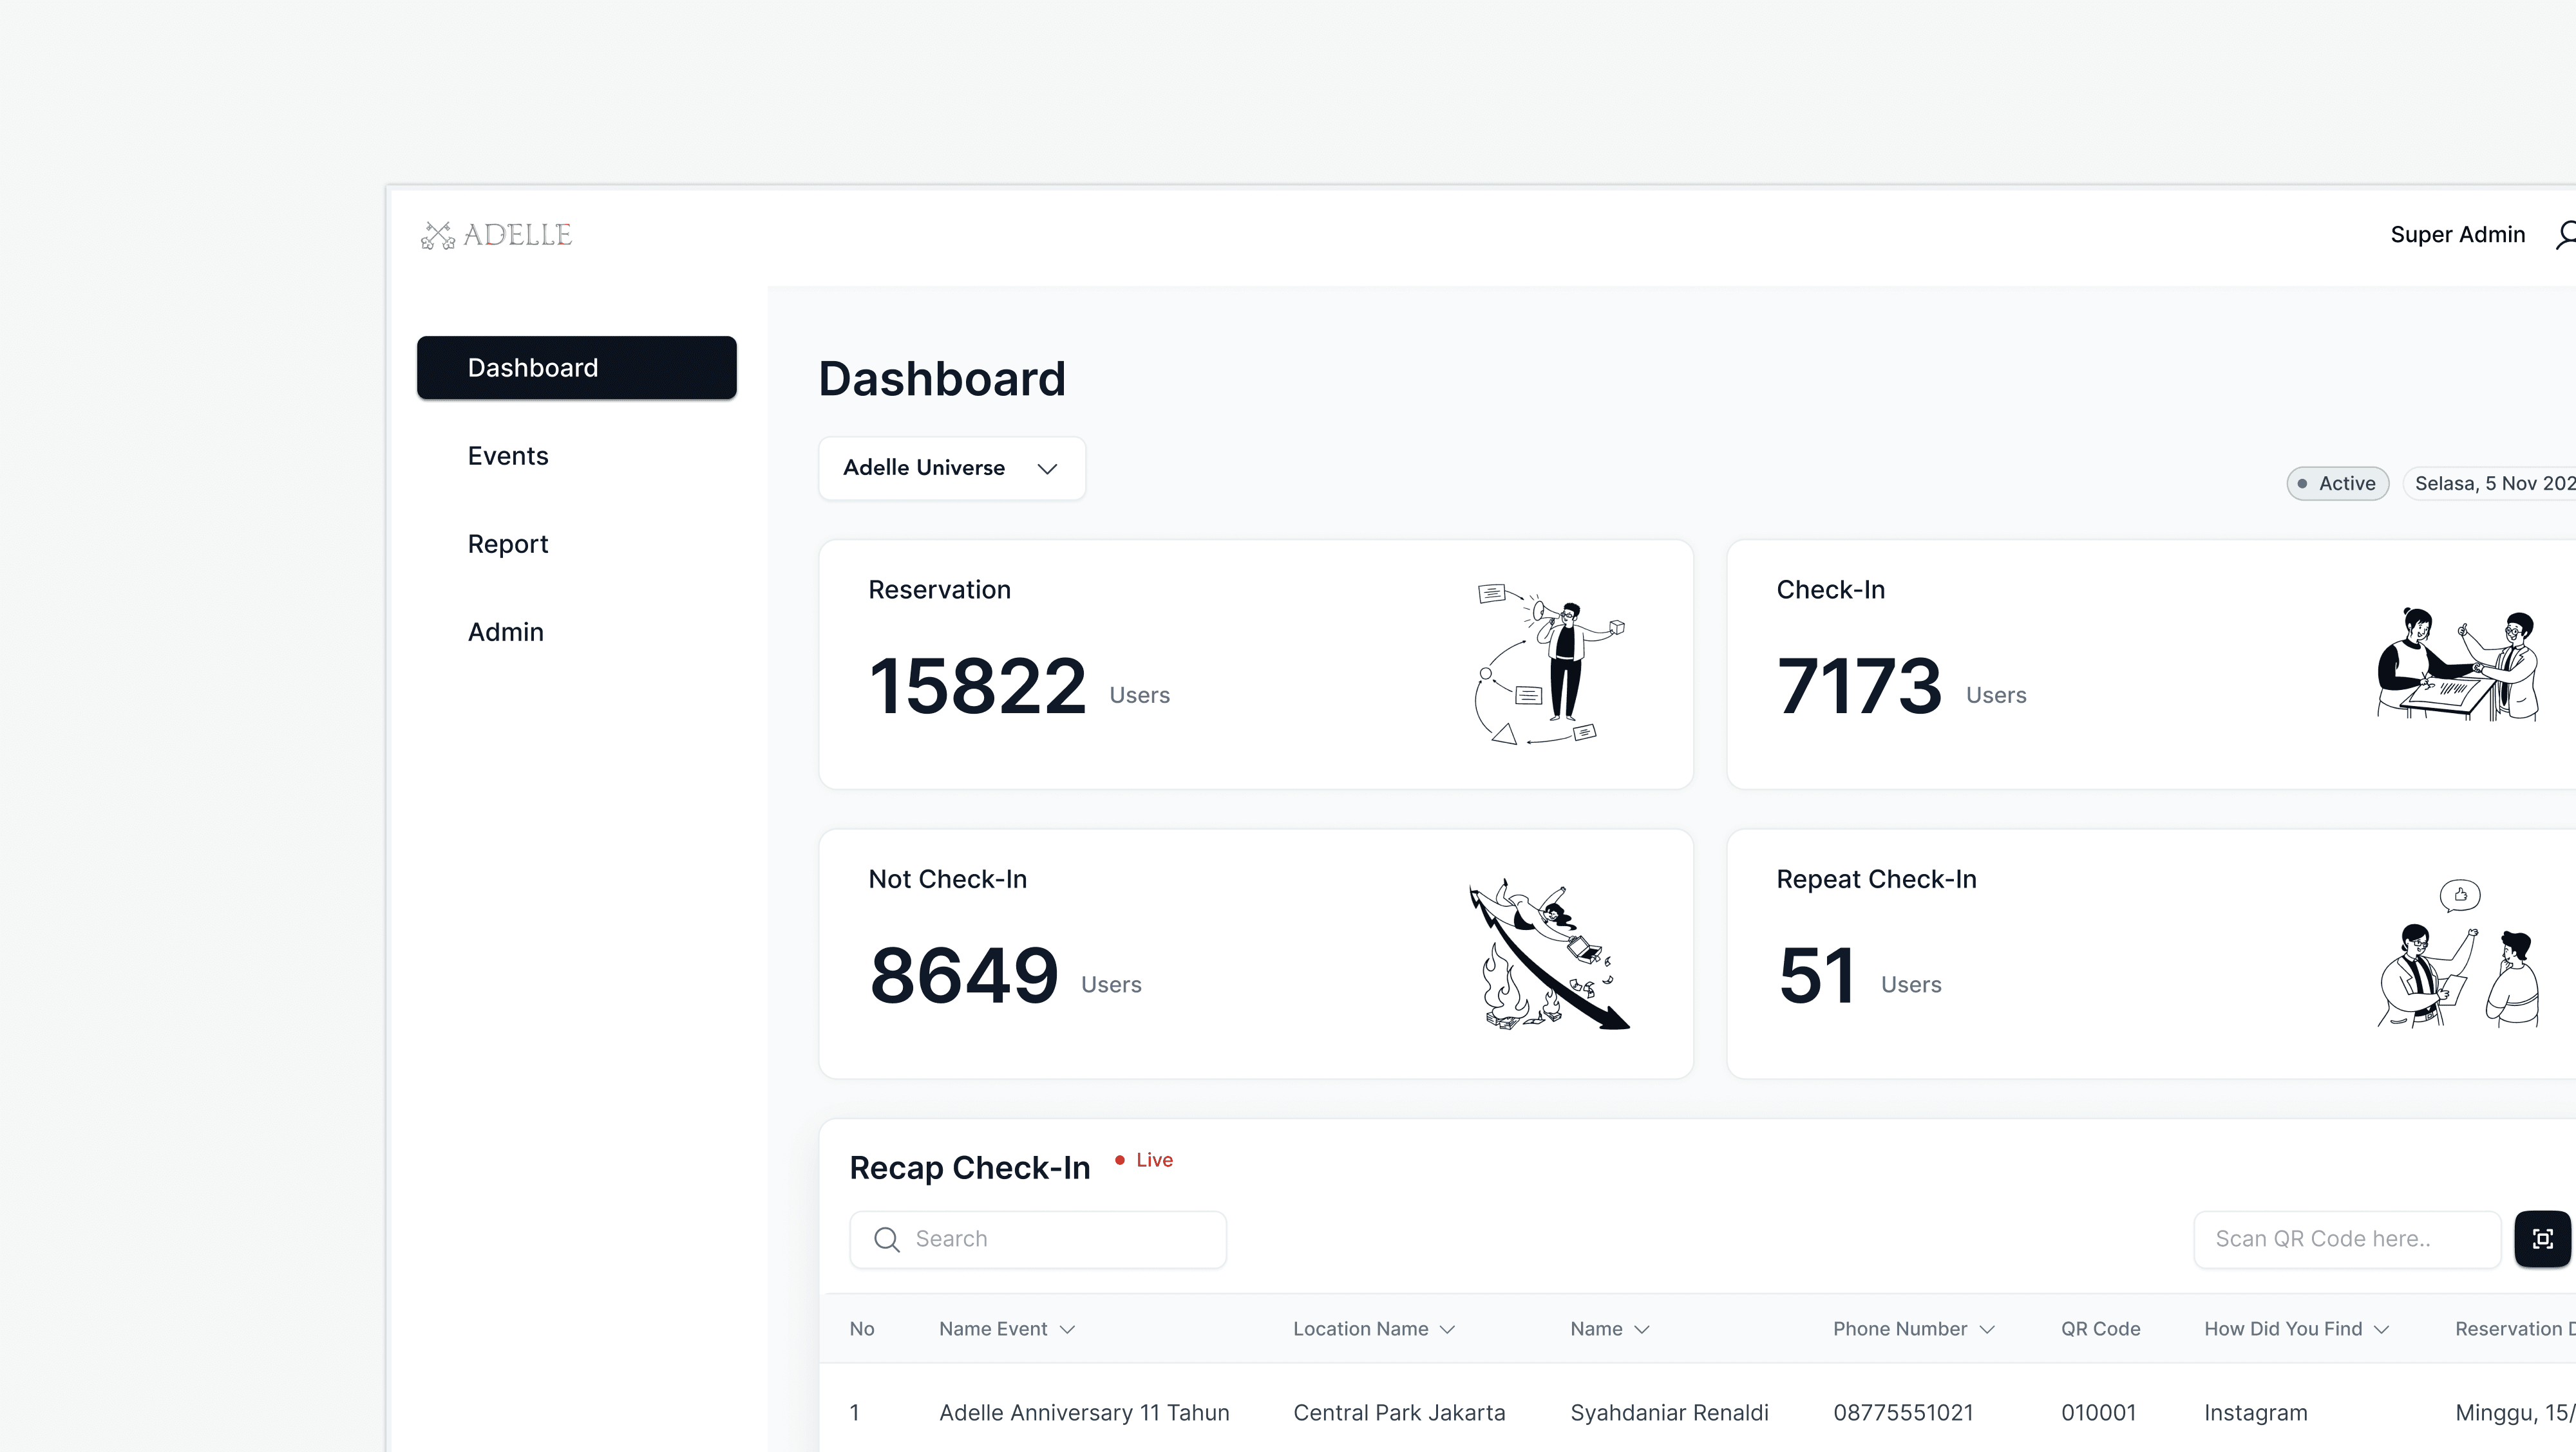Expand the Name Event sort dropdown
This screenshot has height=1452, width=2576.
coord(1068,1329)
